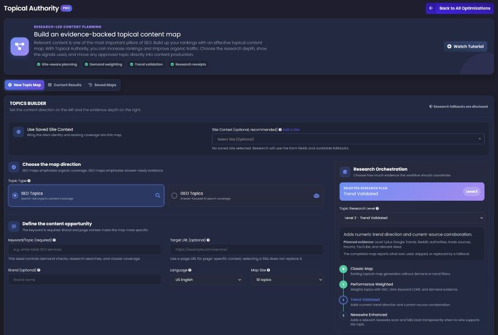Select the GEO Topics radio button
Screen dimensions: 498x335
point(174,196)
